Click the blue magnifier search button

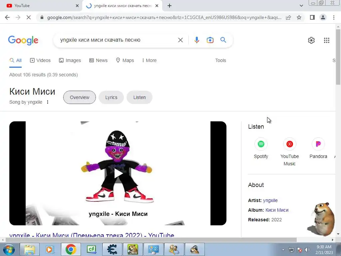(223, 40)
